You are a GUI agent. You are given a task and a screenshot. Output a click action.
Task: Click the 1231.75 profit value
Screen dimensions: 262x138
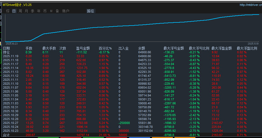pos(82,68)
